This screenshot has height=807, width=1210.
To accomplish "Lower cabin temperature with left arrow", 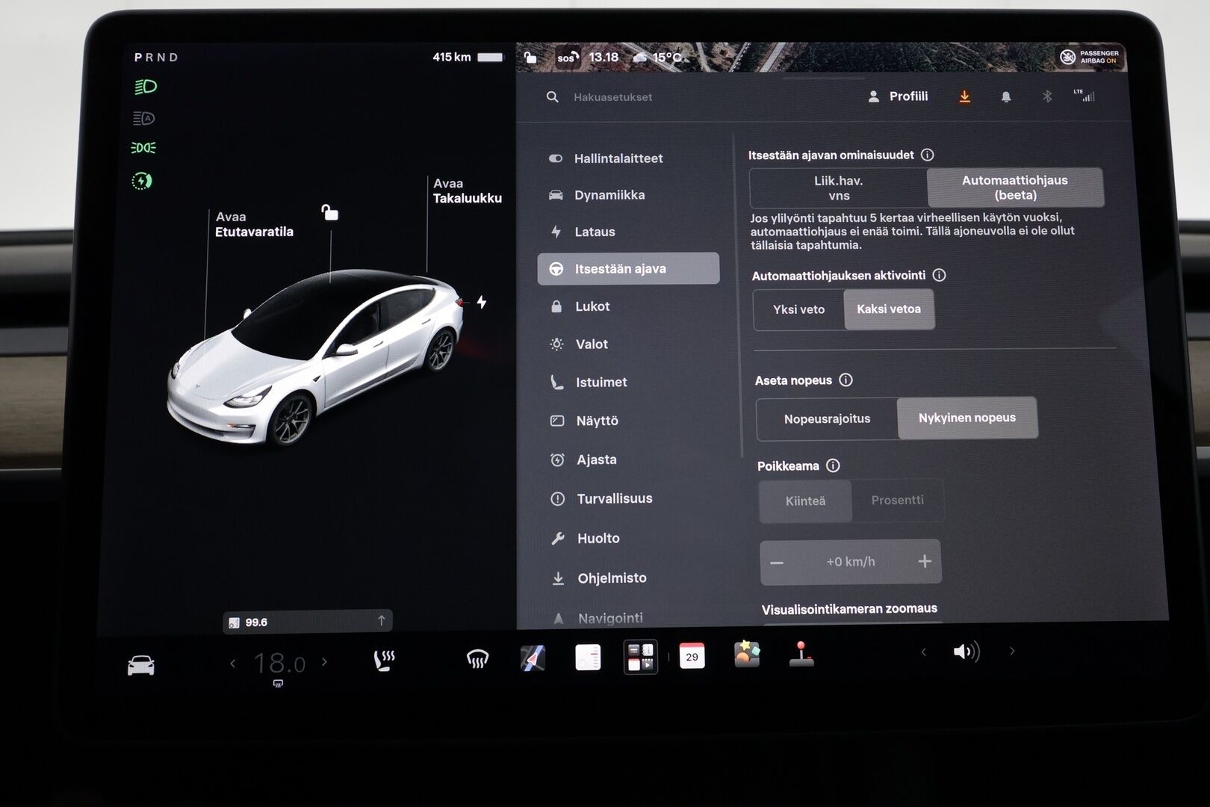I will (233, 663).
